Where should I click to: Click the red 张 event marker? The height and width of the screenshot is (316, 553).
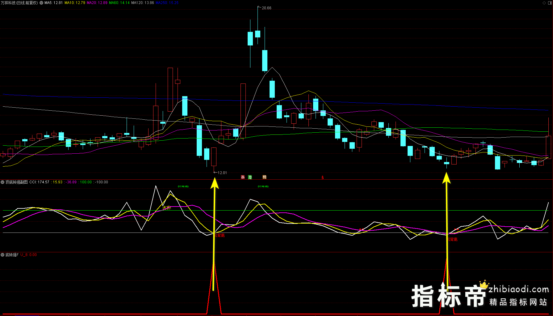click(243, 177)
